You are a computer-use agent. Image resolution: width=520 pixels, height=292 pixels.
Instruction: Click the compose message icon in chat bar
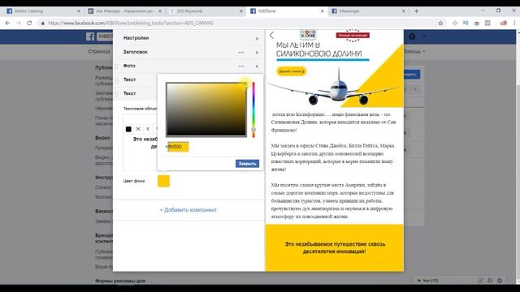click(x=480, y=281)
